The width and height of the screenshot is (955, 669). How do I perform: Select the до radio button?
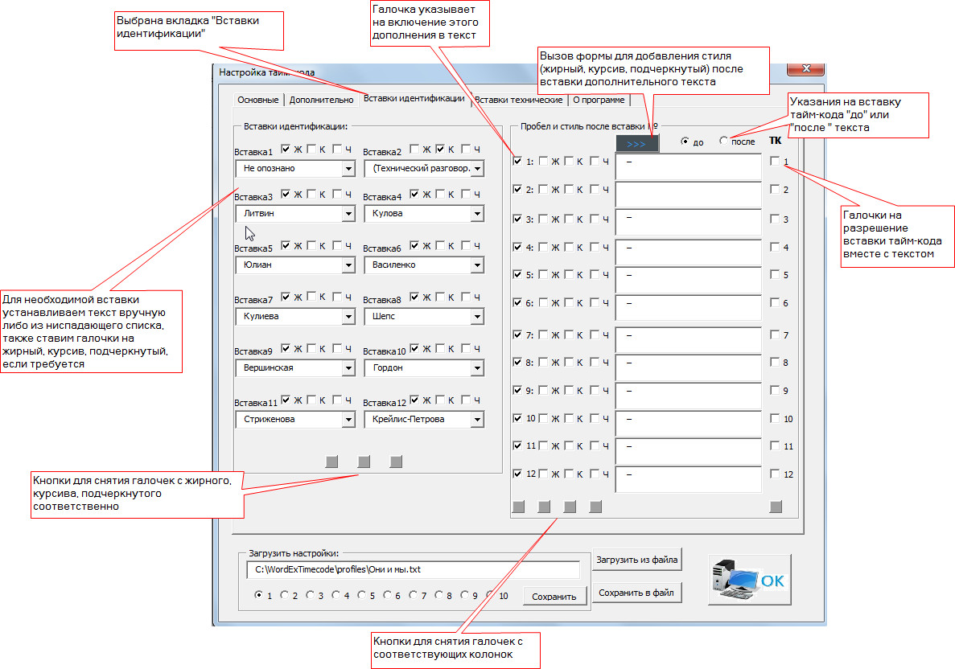tap(685, 142)
